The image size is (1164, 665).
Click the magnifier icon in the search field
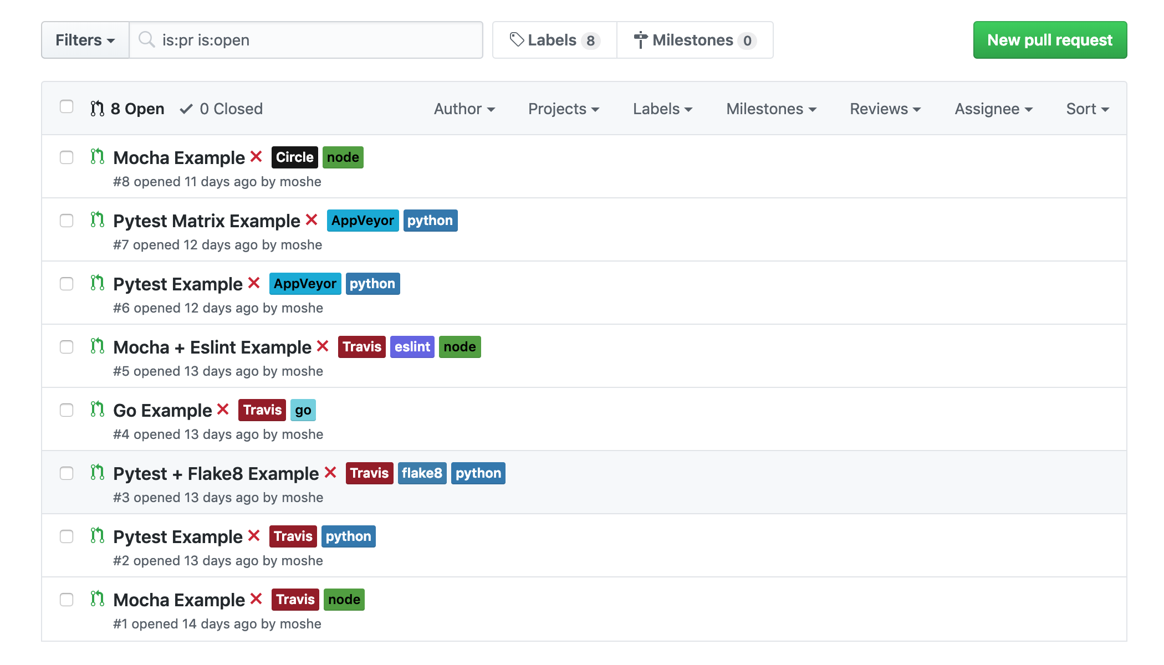[147, 40]
